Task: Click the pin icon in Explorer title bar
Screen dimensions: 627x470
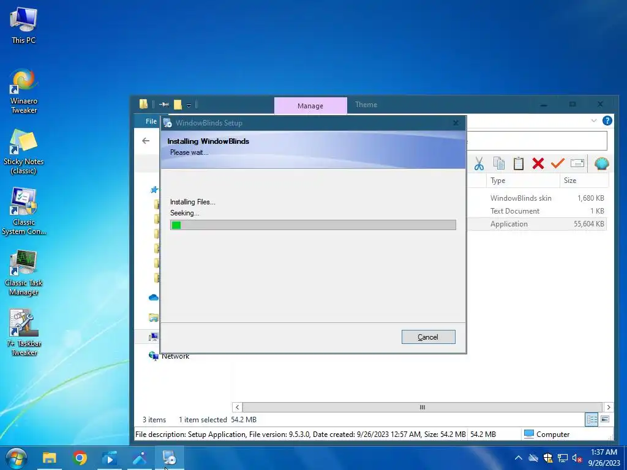Action: [x=164, y=105]
